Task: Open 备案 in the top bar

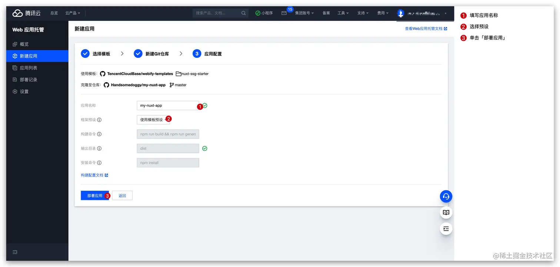Action: click(x=326, y=13)
